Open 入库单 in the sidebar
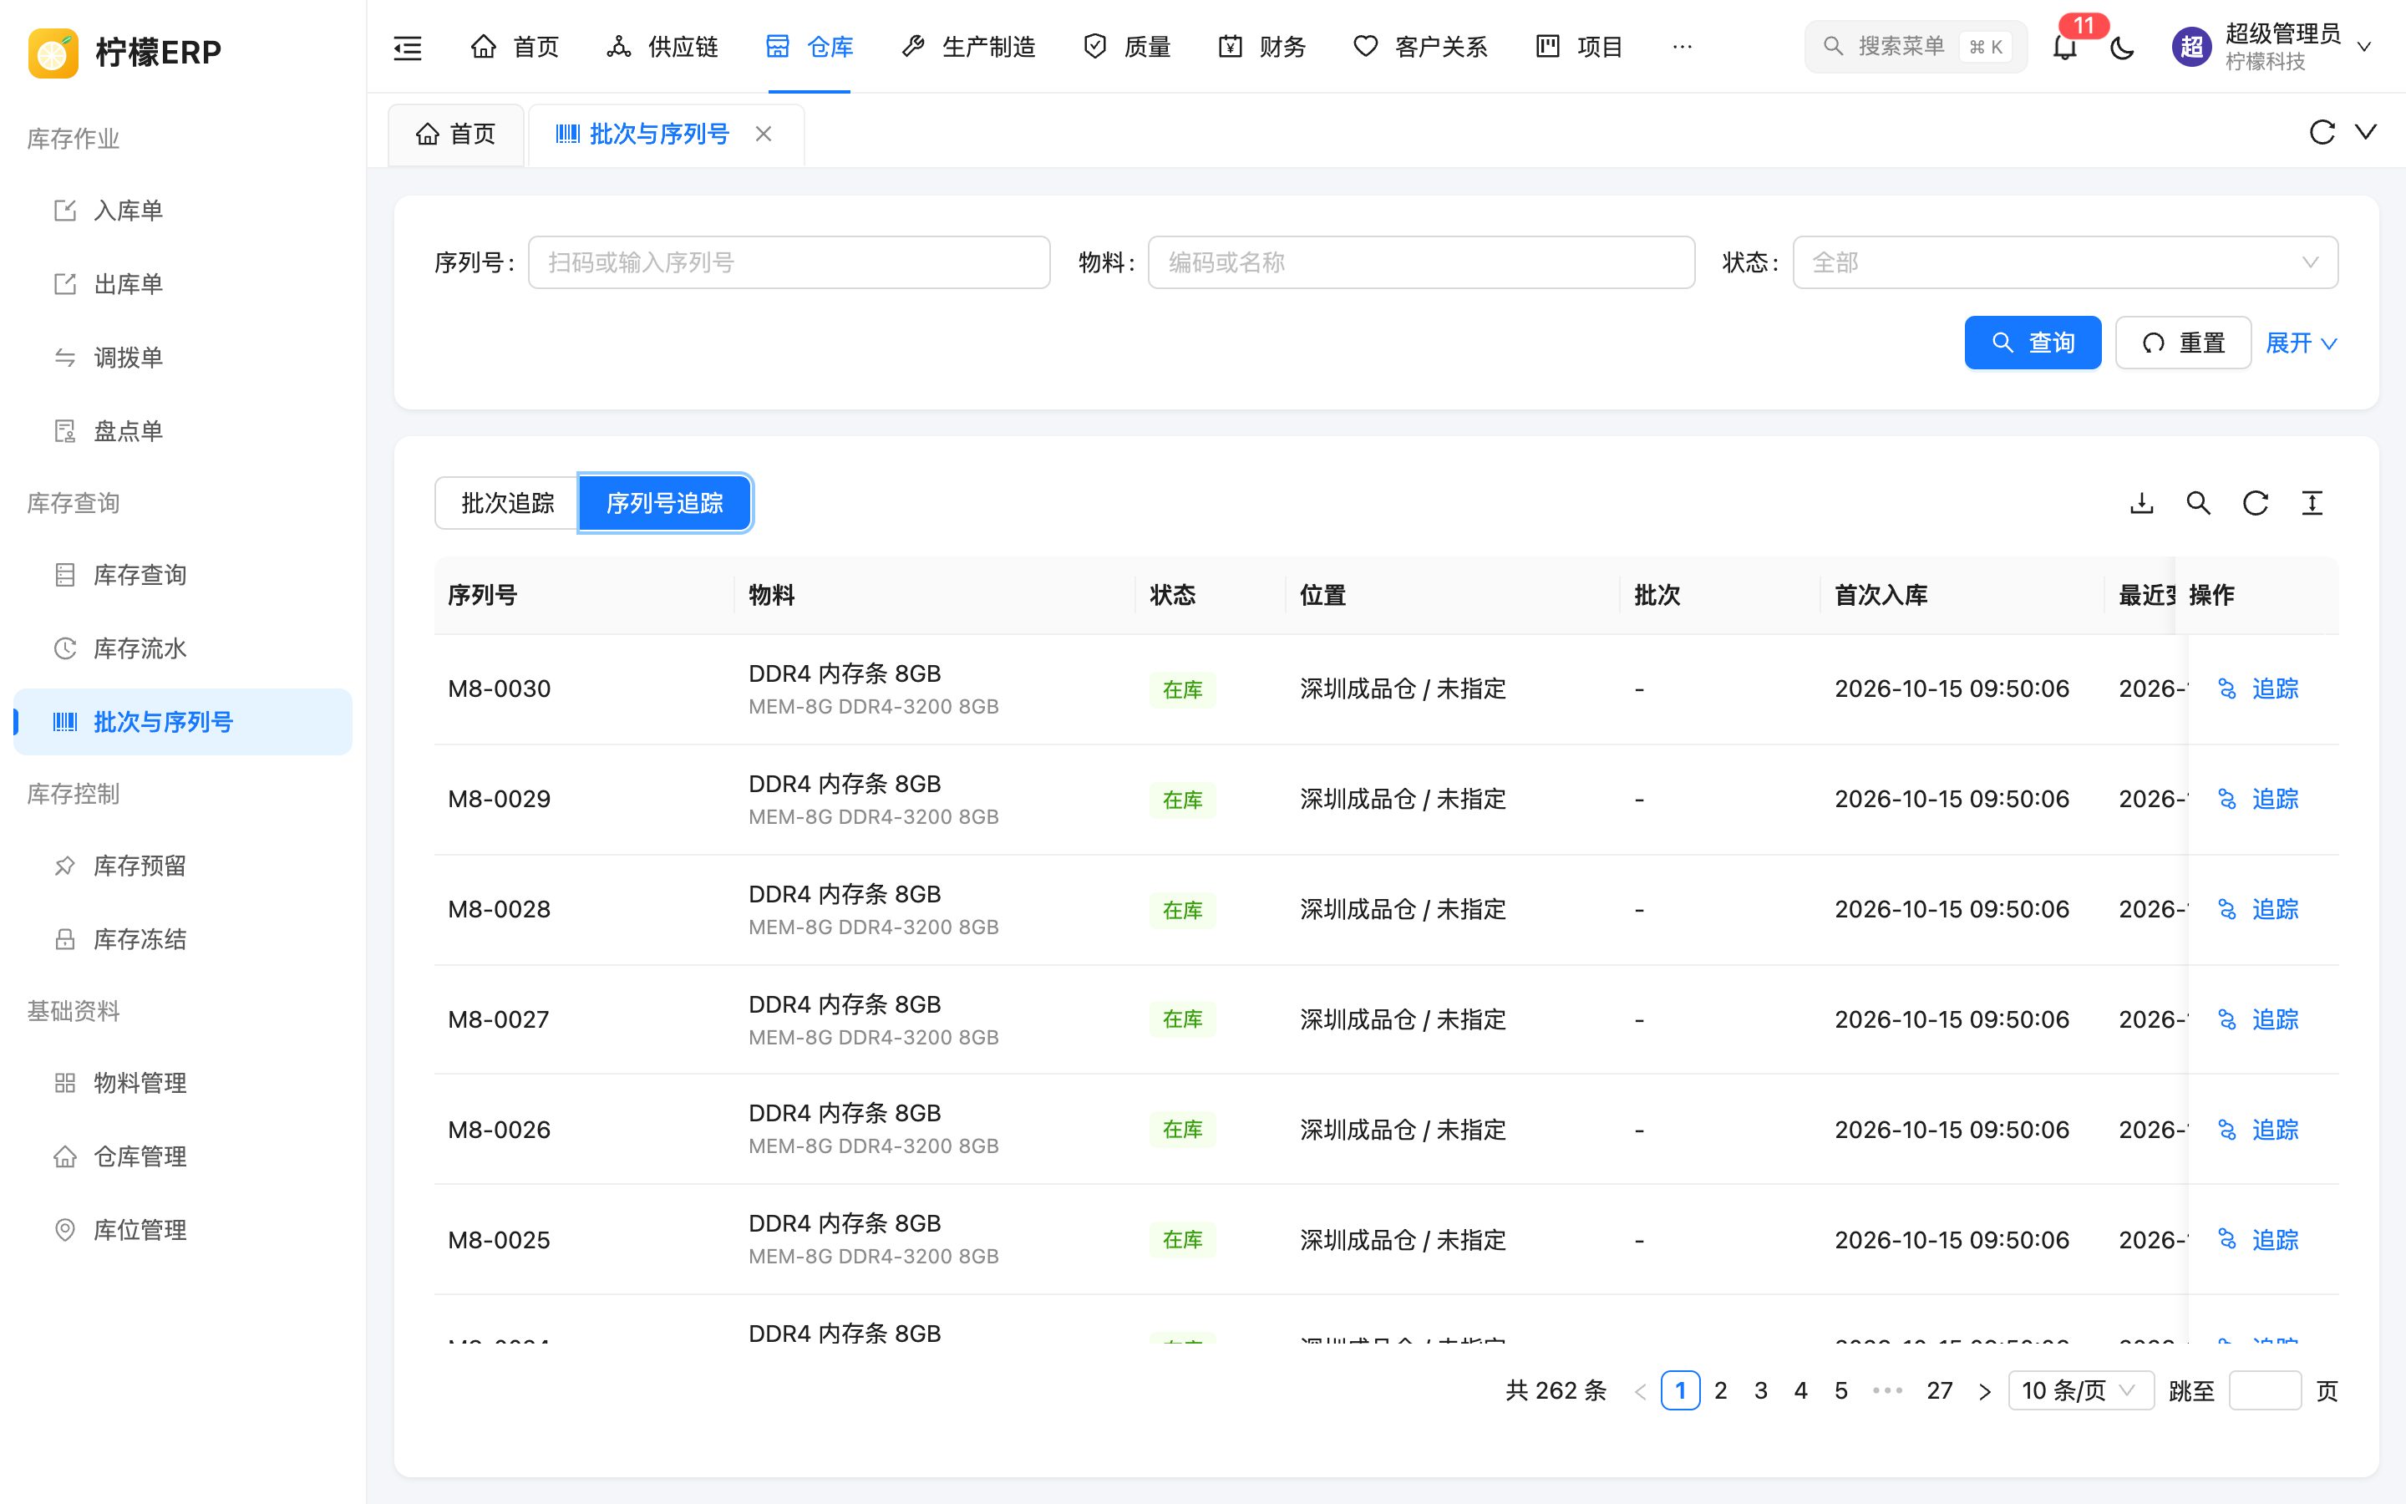The height and width of the screenshot is (1504, 2406). [x=183, y=211]
